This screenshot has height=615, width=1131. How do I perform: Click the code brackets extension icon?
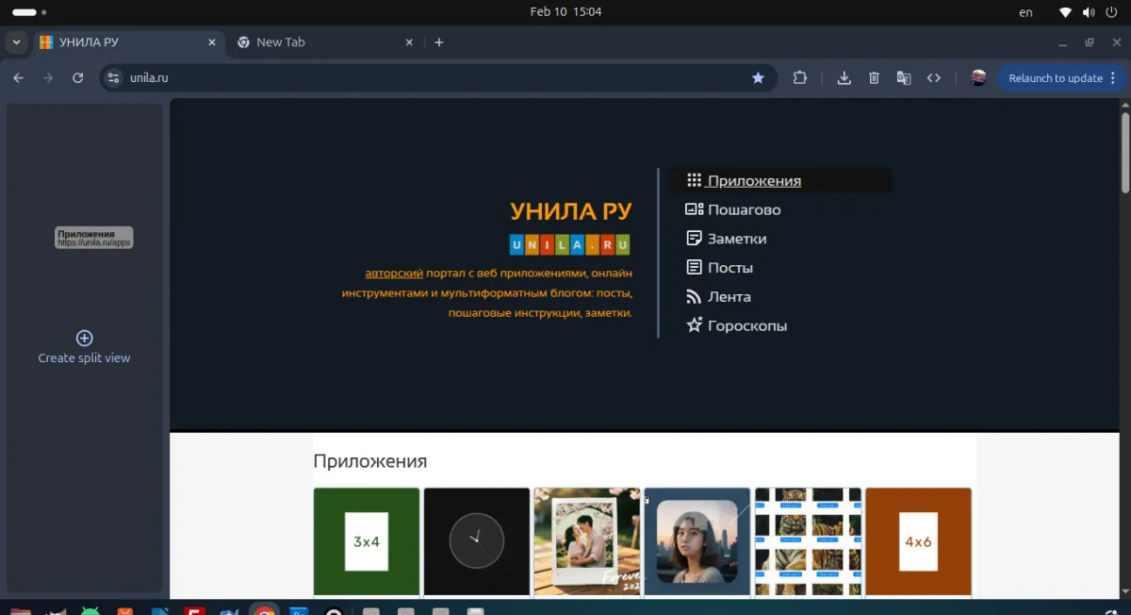934,78
